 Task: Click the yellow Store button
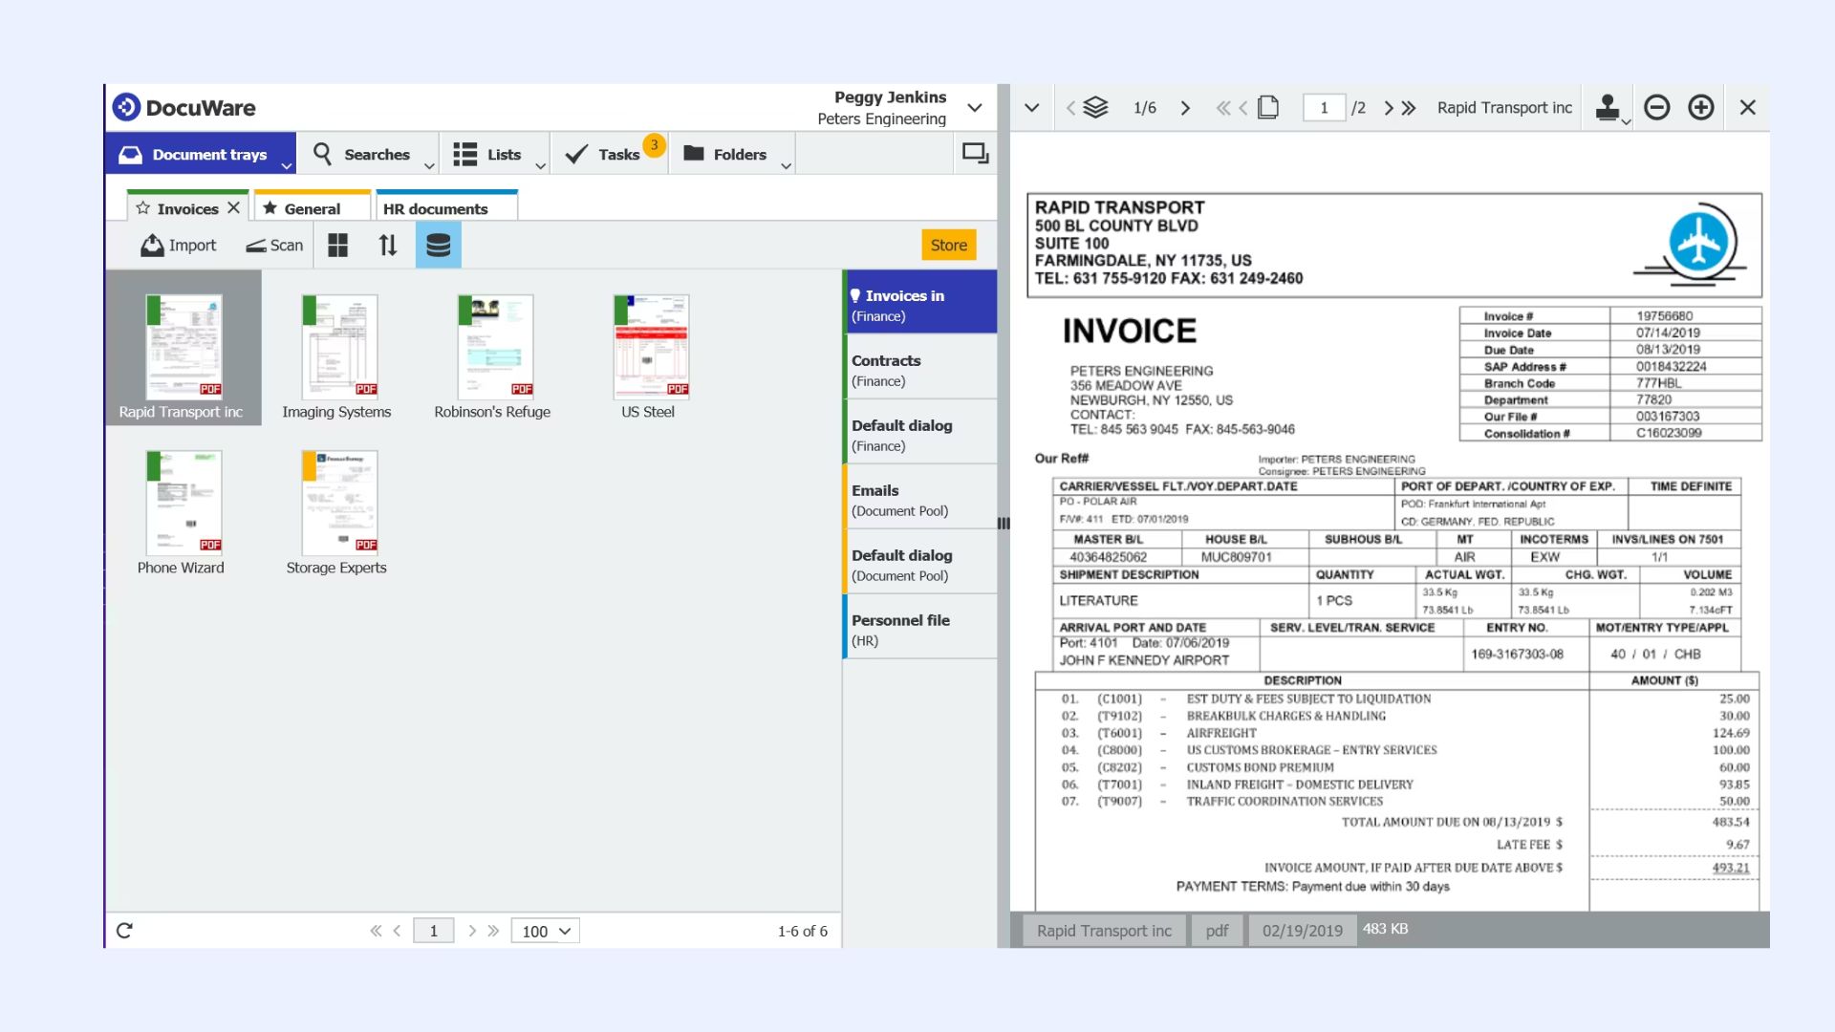948,246
